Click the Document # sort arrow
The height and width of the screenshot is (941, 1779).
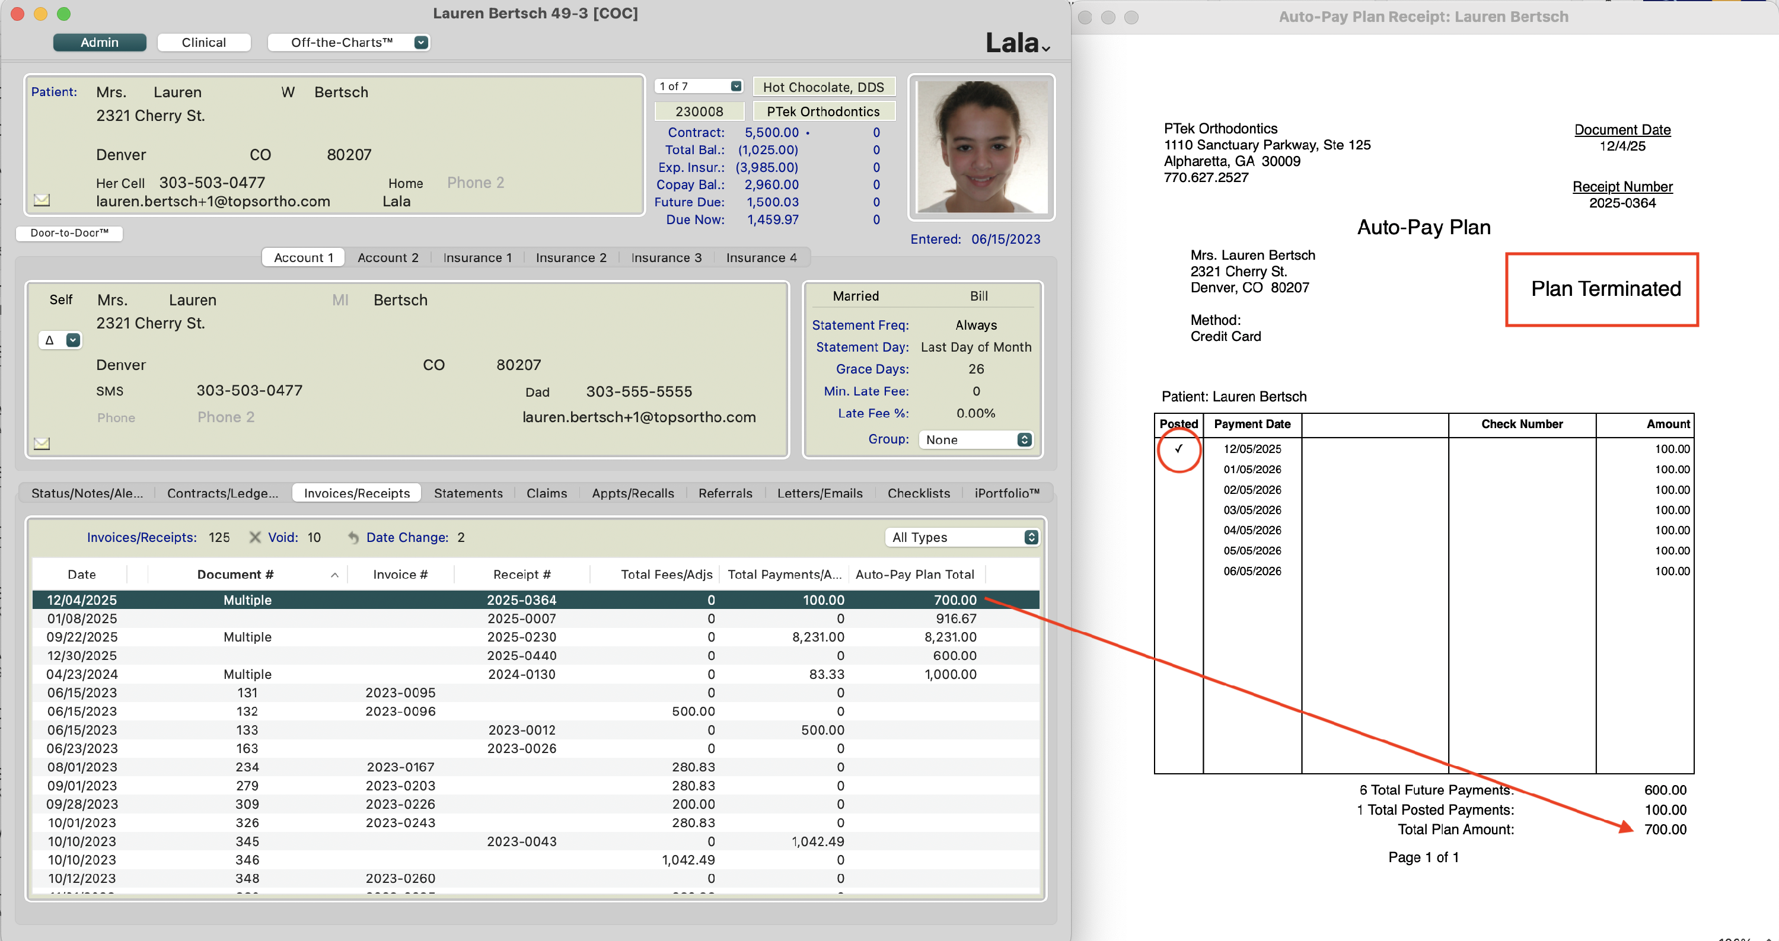tap(334, 575)
